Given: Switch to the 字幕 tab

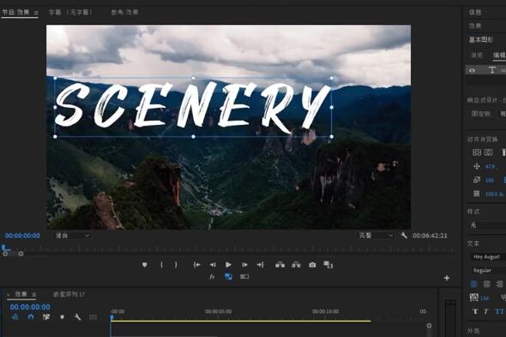Looking at the screenshot, I should click(70, 13).
